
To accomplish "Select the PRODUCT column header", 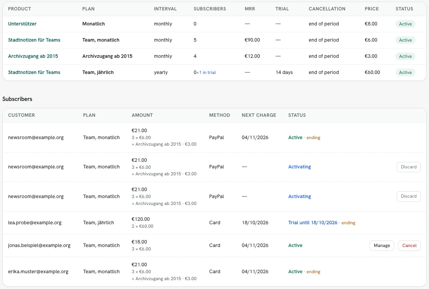I will pyautogui.click(x=19, y=9).
